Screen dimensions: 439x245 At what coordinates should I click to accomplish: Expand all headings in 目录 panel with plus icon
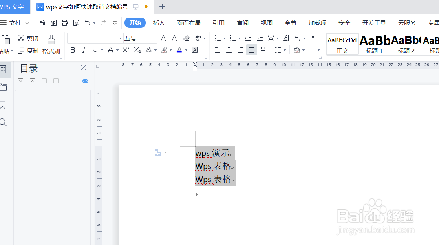pos(44,81)
